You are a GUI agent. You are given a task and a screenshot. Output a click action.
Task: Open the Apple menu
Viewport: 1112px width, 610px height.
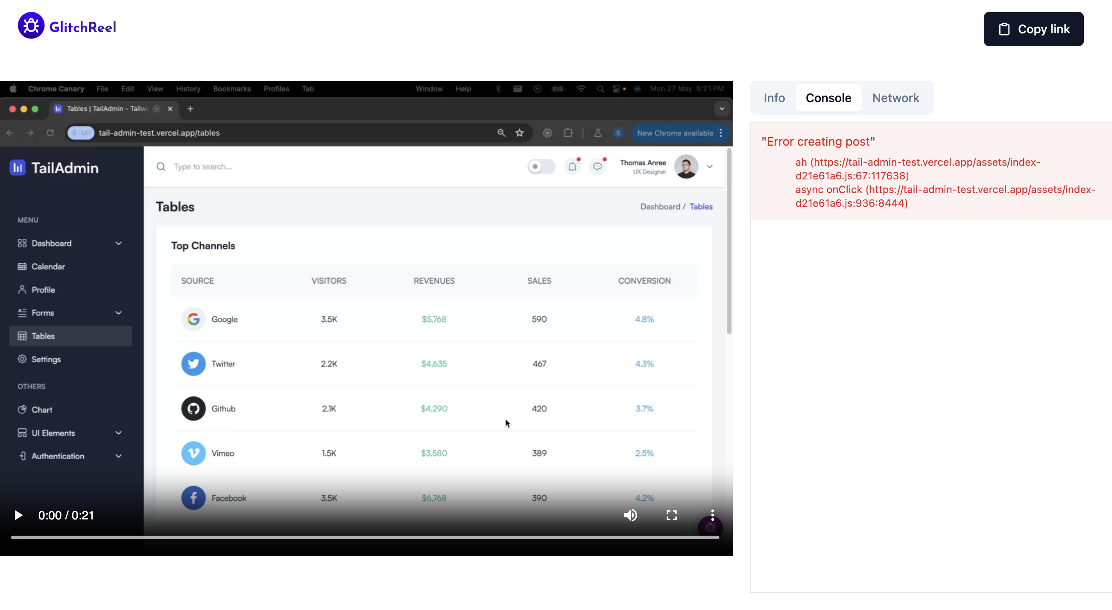click(x=13, y=88)
